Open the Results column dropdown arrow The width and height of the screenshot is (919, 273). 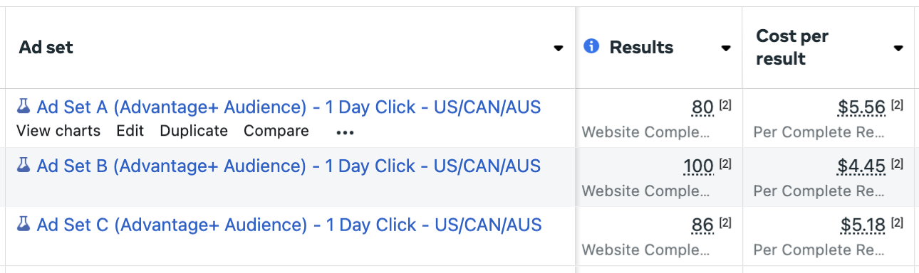pyautogui.click(x=726, y=48)
